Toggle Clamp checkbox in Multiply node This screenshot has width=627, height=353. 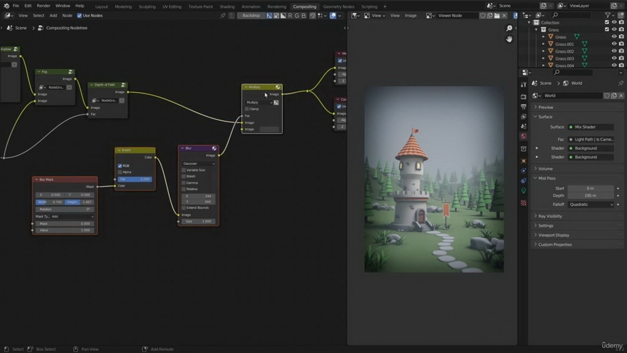pyautogui.click(x=247, y=109)
